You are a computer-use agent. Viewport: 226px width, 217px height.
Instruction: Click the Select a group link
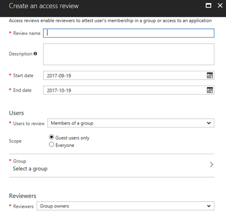coord(30,169)
